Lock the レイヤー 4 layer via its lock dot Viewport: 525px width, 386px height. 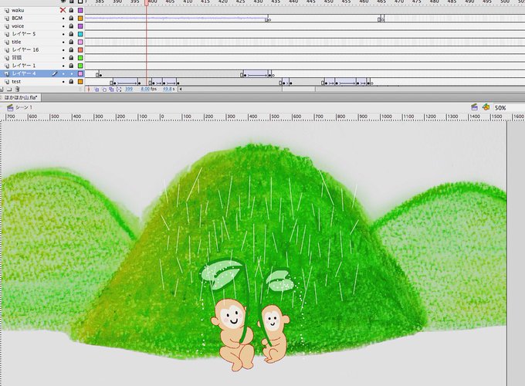[71, 74]
